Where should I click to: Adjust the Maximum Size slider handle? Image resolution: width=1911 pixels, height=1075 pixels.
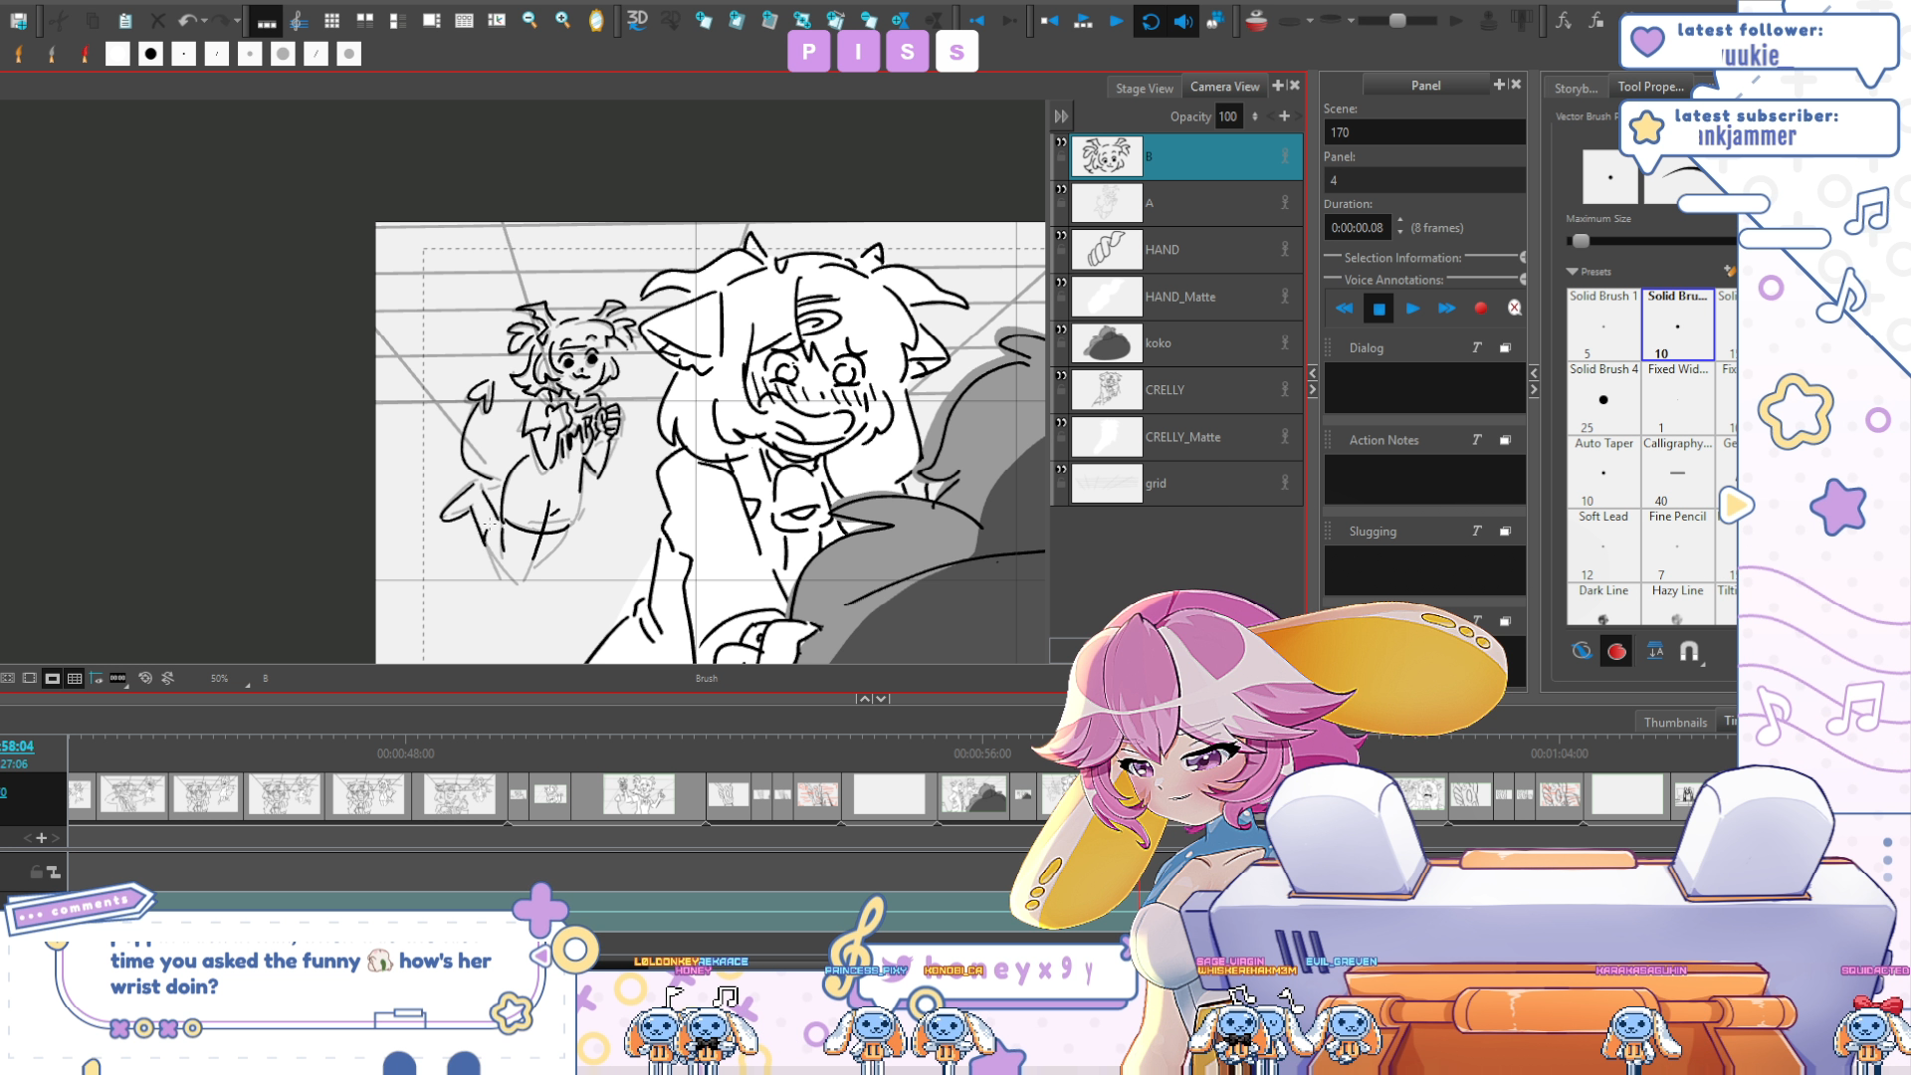coord(1581,241)
